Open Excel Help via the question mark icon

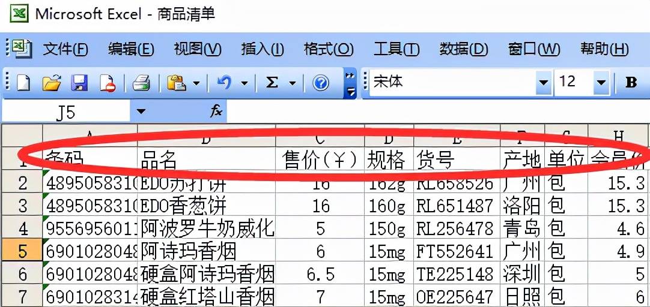click(320, 83)
